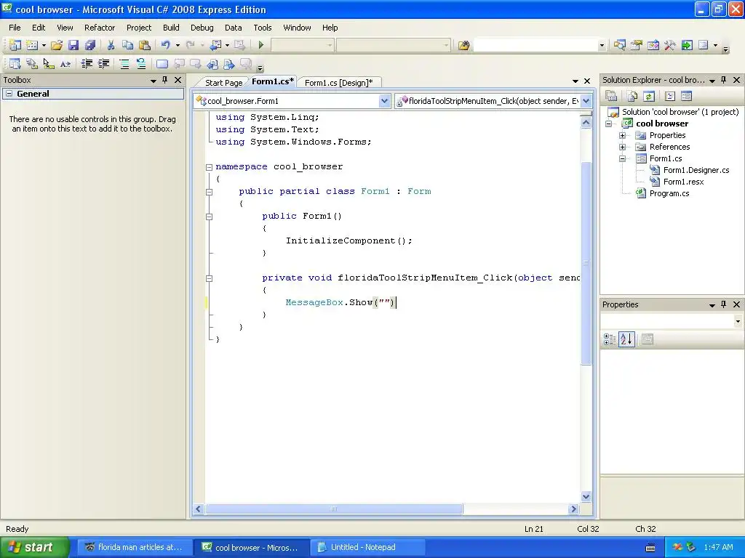Undo the last edit with the Undo arrow
This screenshot has width=745, height=558.
click(x=165, y=45)
